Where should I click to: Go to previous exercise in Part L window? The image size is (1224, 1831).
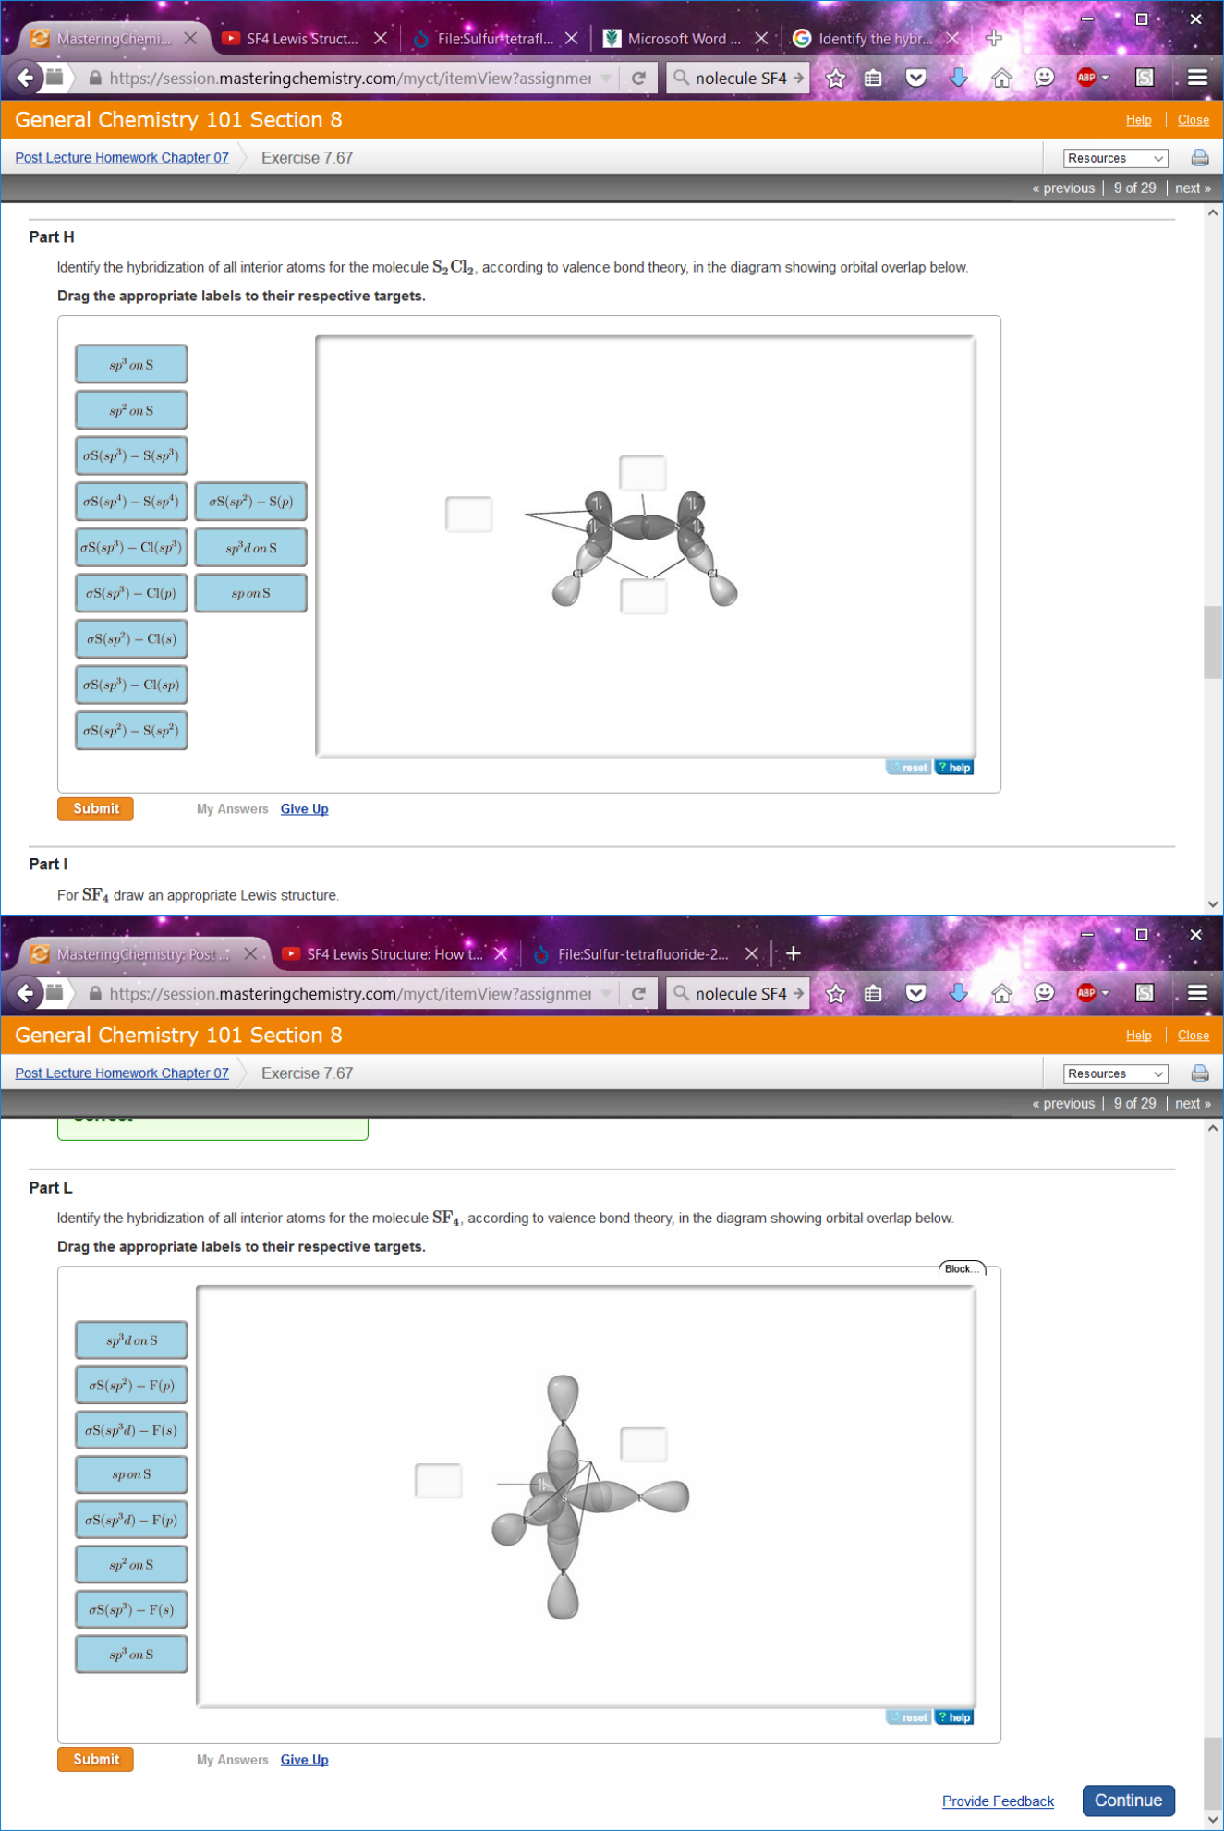point(1063,1104)
